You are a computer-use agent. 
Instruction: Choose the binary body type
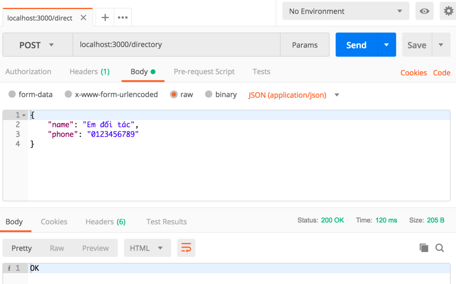pos(209,95)
